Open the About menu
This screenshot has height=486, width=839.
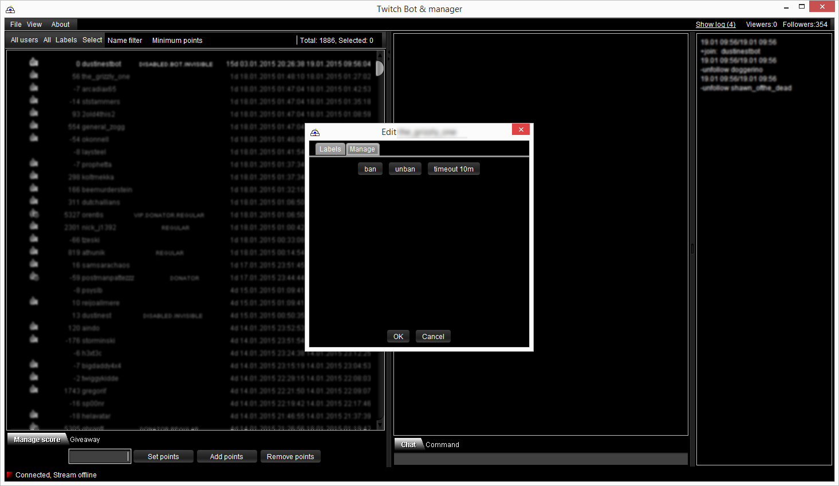click(x=60, y=25)
